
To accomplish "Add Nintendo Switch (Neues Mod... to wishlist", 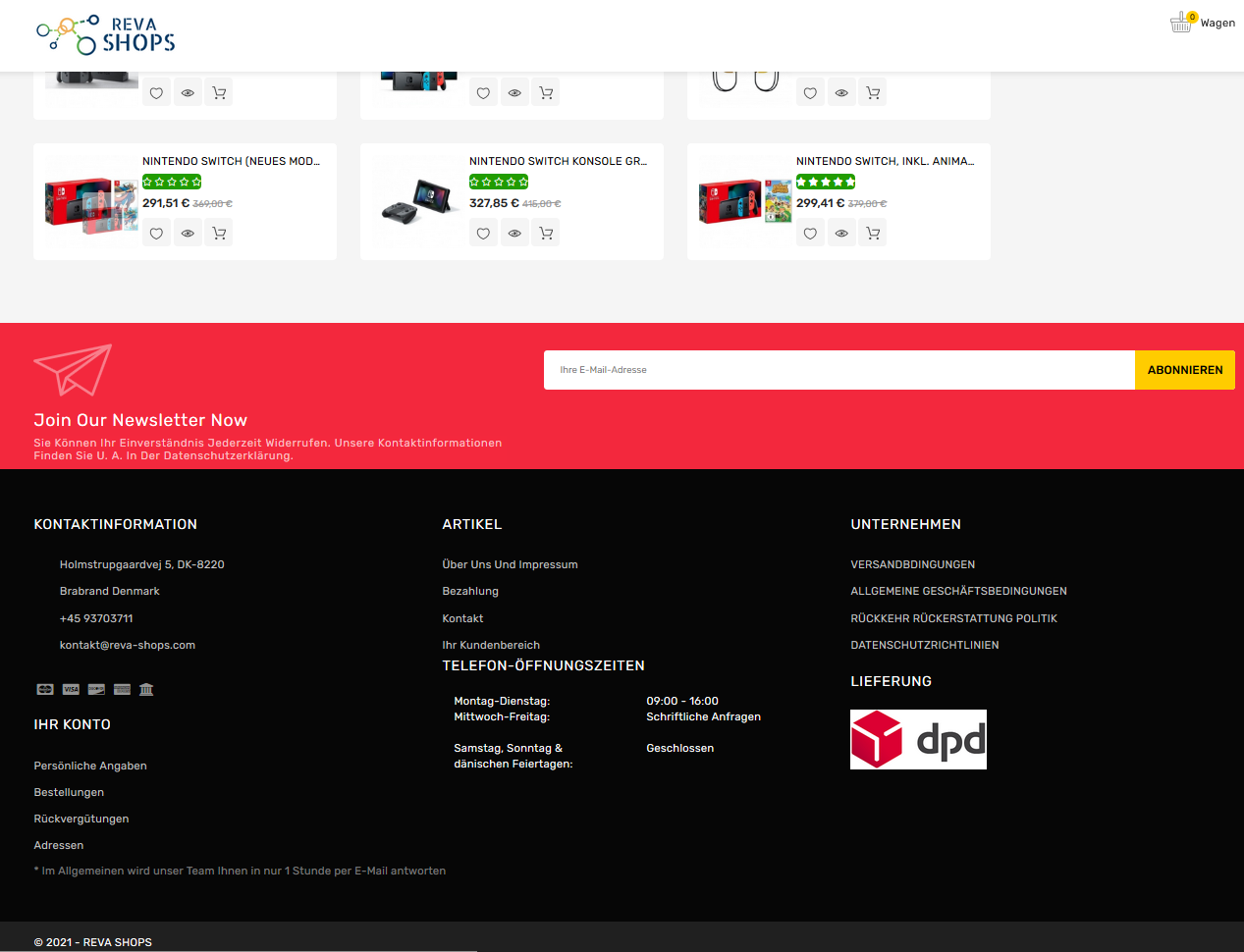I will tap(156, 234).
